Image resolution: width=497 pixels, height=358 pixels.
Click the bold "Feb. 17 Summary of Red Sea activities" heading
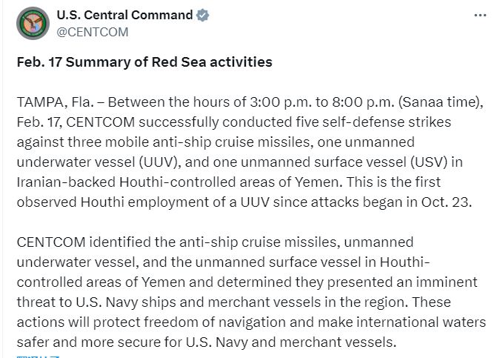pyautogui.click(x=144, y=62)
